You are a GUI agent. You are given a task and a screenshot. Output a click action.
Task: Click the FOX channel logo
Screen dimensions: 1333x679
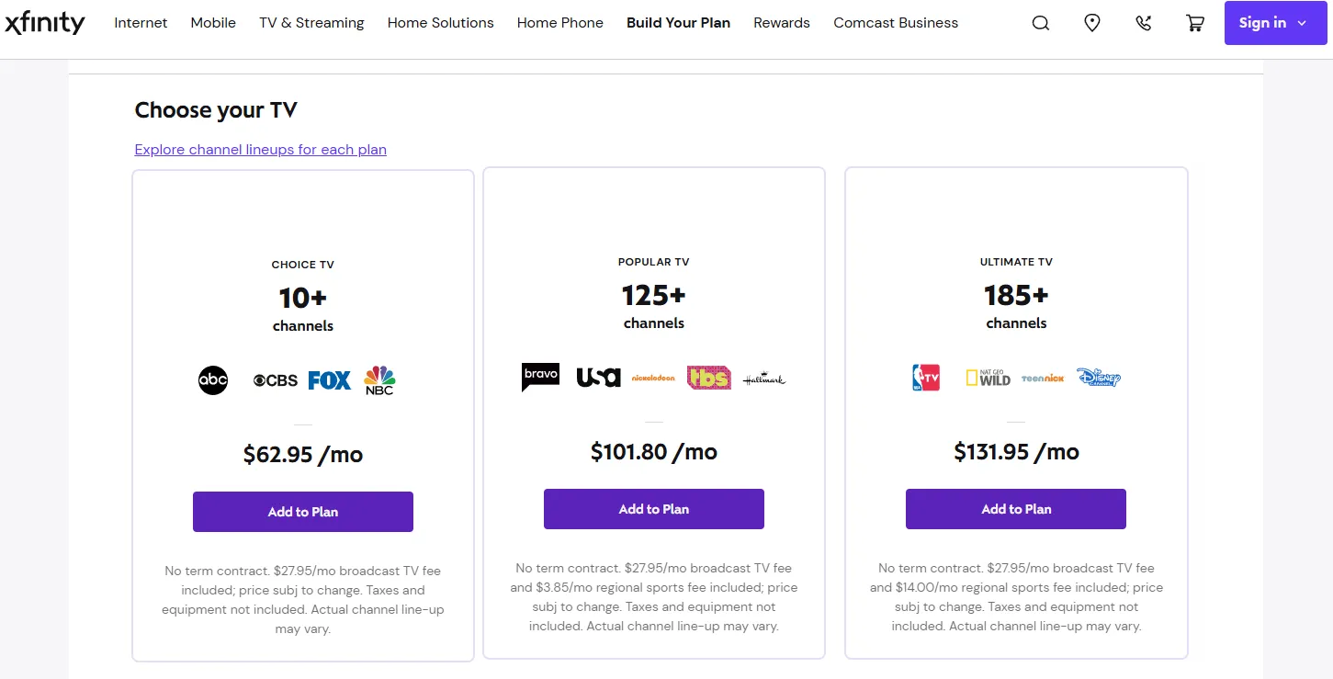click(x=329, y=379)
